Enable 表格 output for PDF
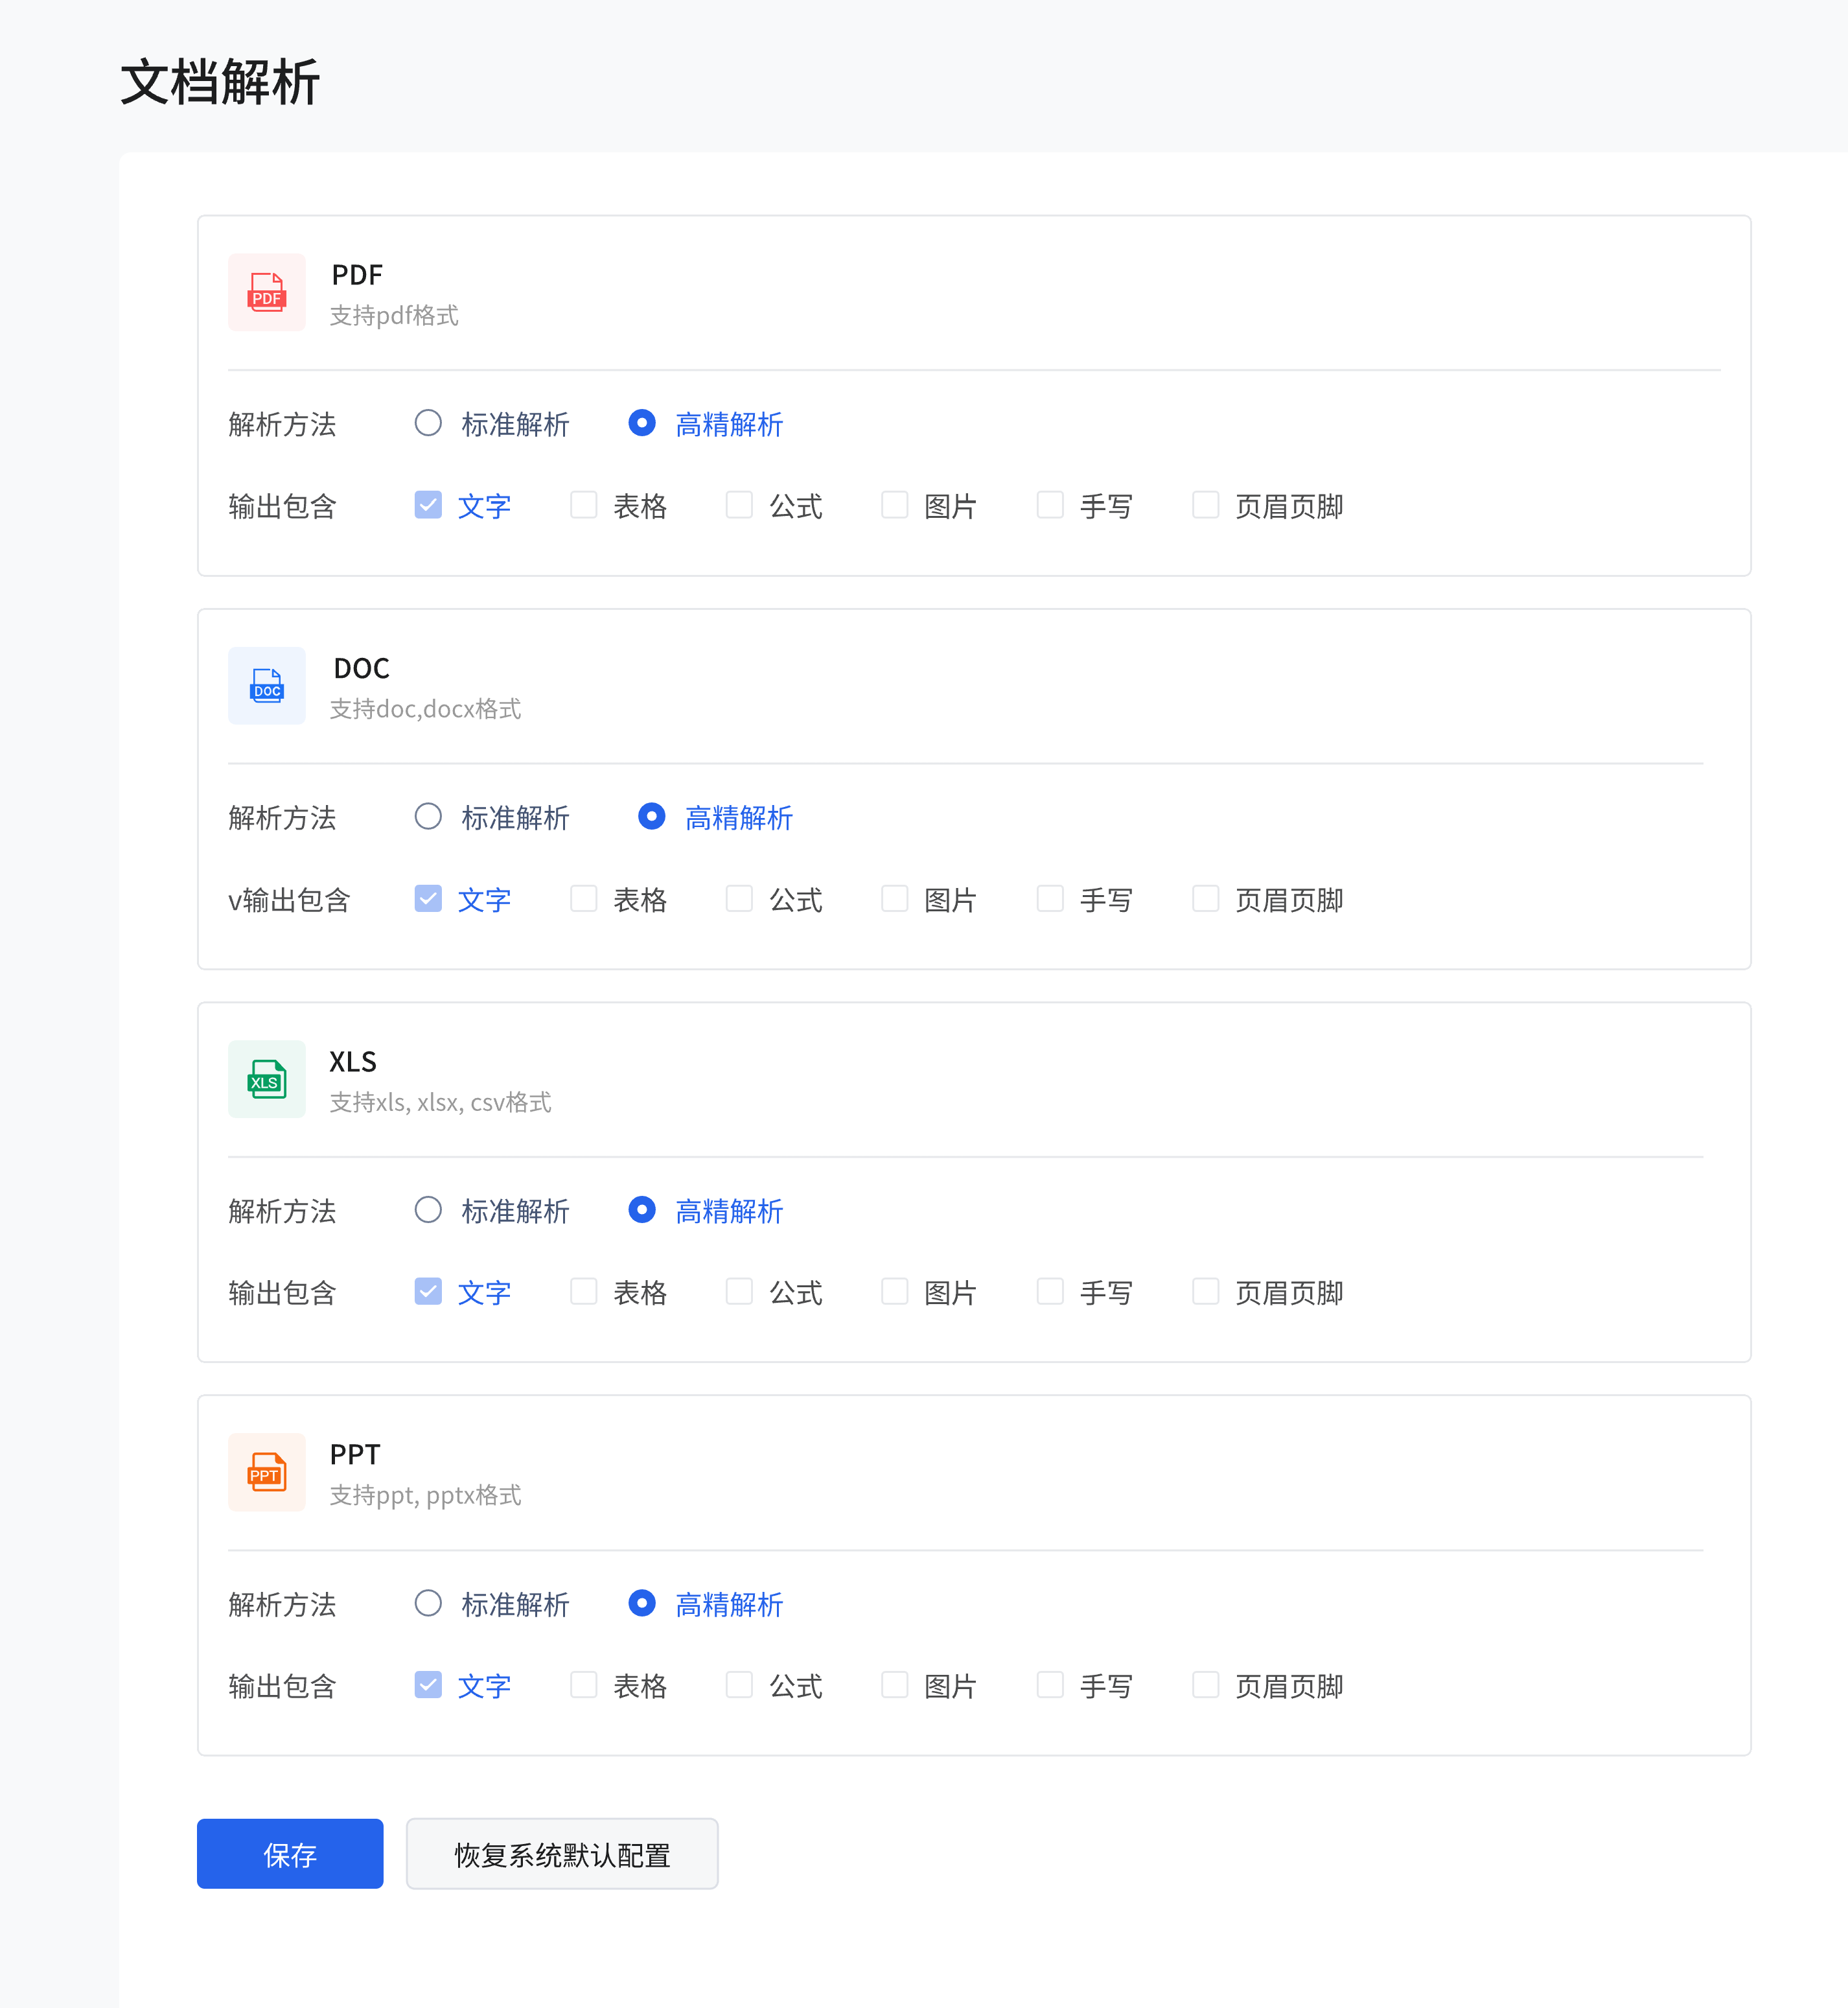 click(x=583, y=506)
